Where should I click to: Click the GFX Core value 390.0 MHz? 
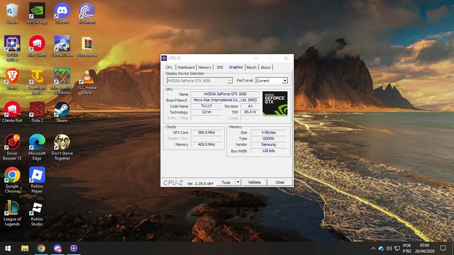[206, 132]
